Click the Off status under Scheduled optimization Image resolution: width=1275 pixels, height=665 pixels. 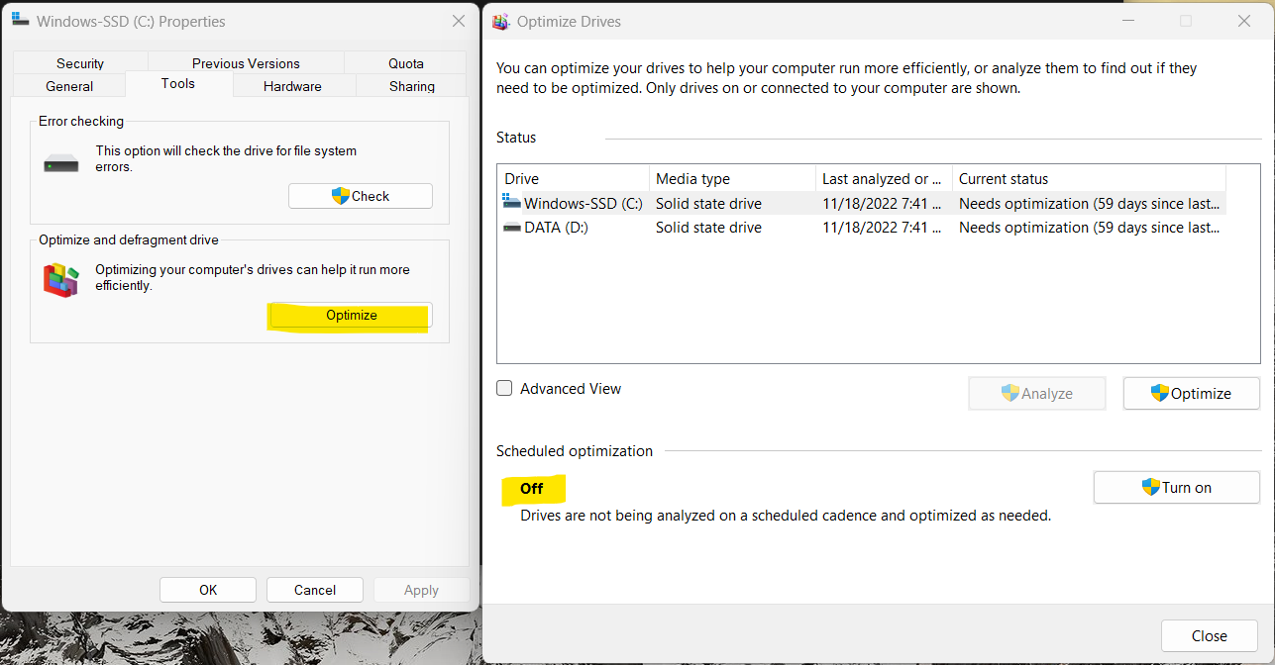coord(532,488)
